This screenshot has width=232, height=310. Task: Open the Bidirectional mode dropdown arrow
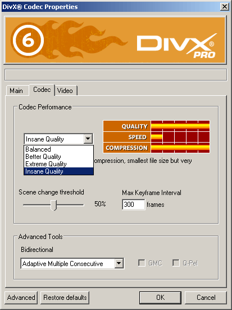click(x=119, y=263)
